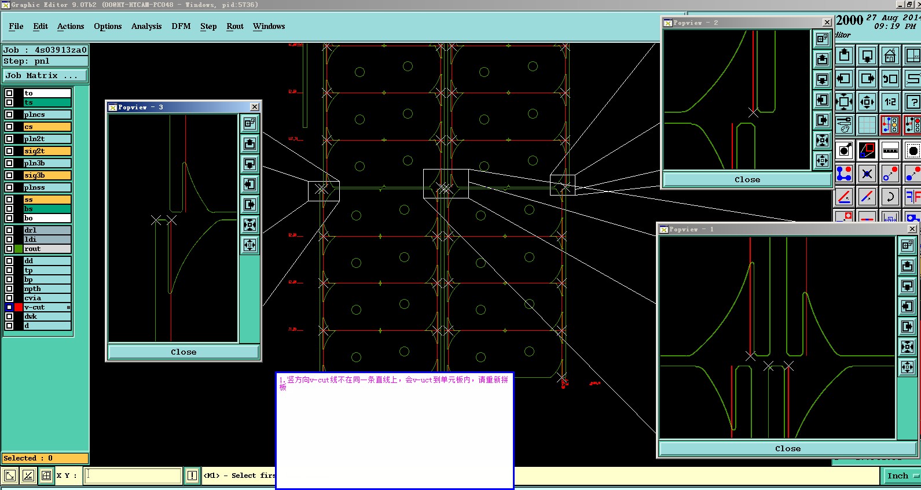Image resolution: width=921 pixels, height=490 pixels.
Task: Toggle the 'drl' layer checkbox
Action: (9, 230)
